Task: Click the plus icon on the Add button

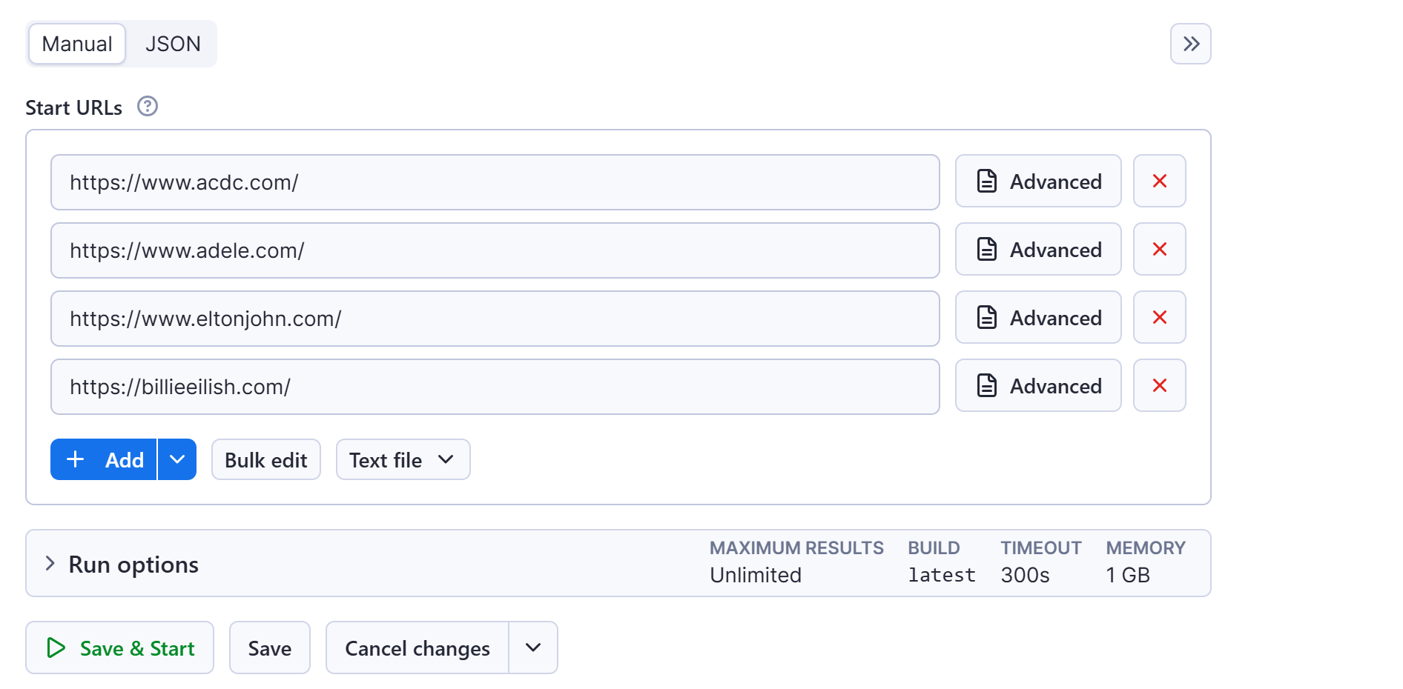Action: click(75, 459)
